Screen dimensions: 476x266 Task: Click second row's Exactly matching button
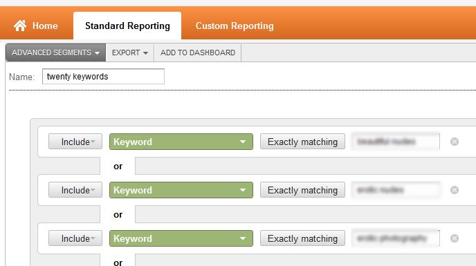click(x=302, y=190)
